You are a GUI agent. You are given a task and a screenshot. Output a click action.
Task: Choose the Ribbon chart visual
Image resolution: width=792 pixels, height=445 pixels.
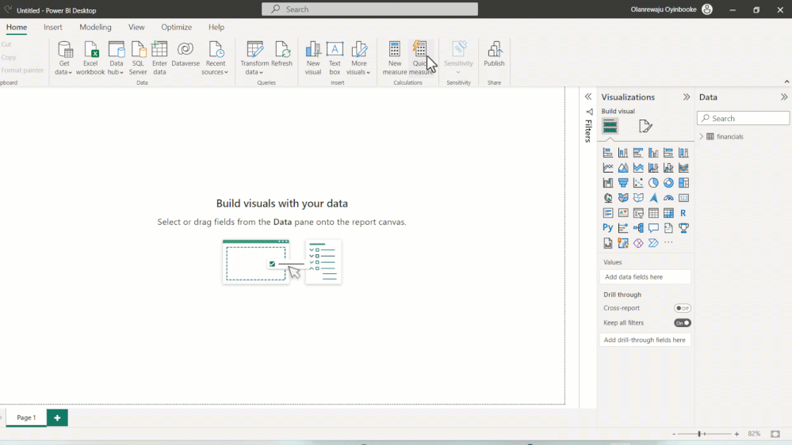pos(683,168)
